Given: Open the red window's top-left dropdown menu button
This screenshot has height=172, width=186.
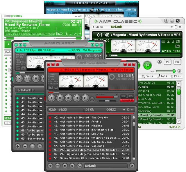Looking at the screenshot, I should pos(49,64).
